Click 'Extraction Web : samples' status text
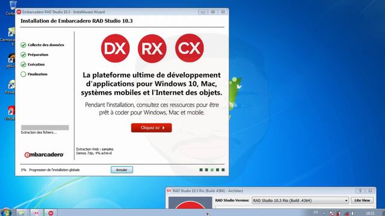The image size is (385, 216). click(95, 149)
